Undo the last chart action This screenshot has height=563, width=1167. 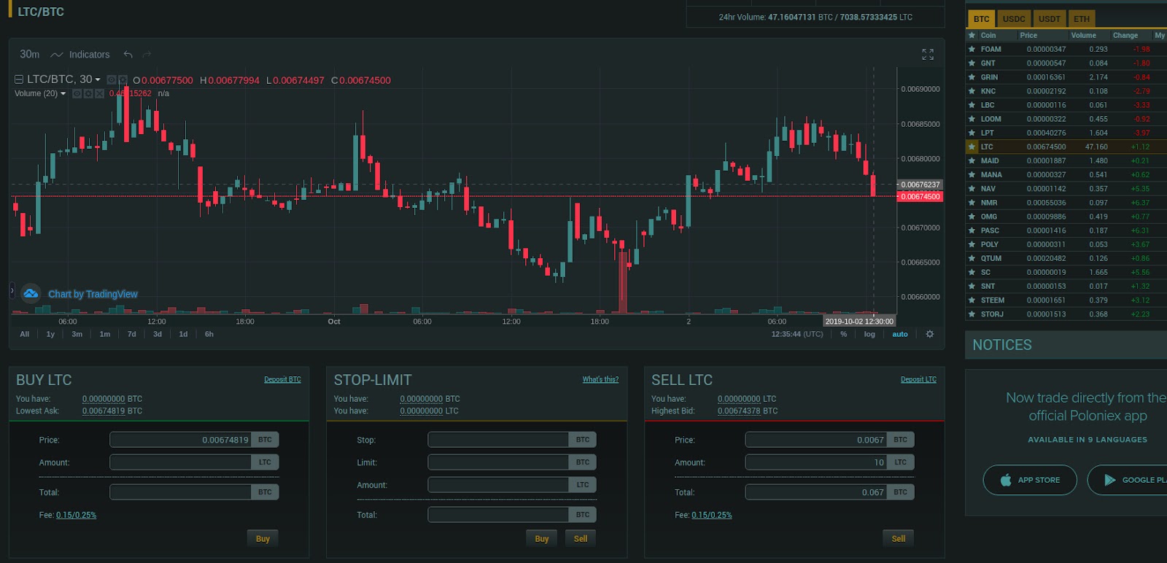[x=128, y=55]
